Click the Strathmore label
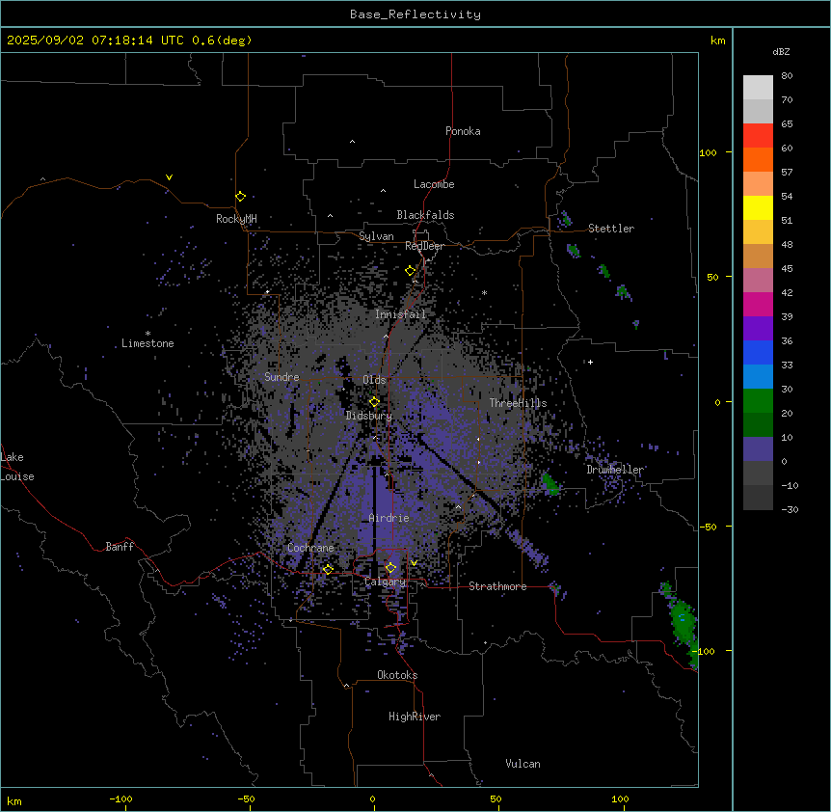 coord(497,586)
